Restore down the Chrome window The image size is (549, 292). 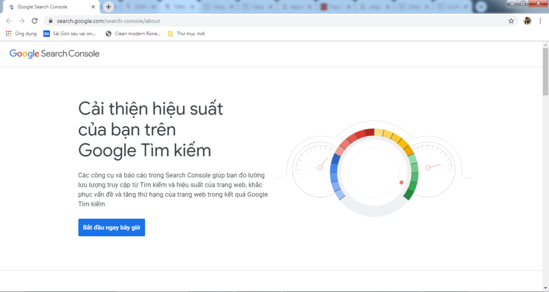click(x=522, y=3)
